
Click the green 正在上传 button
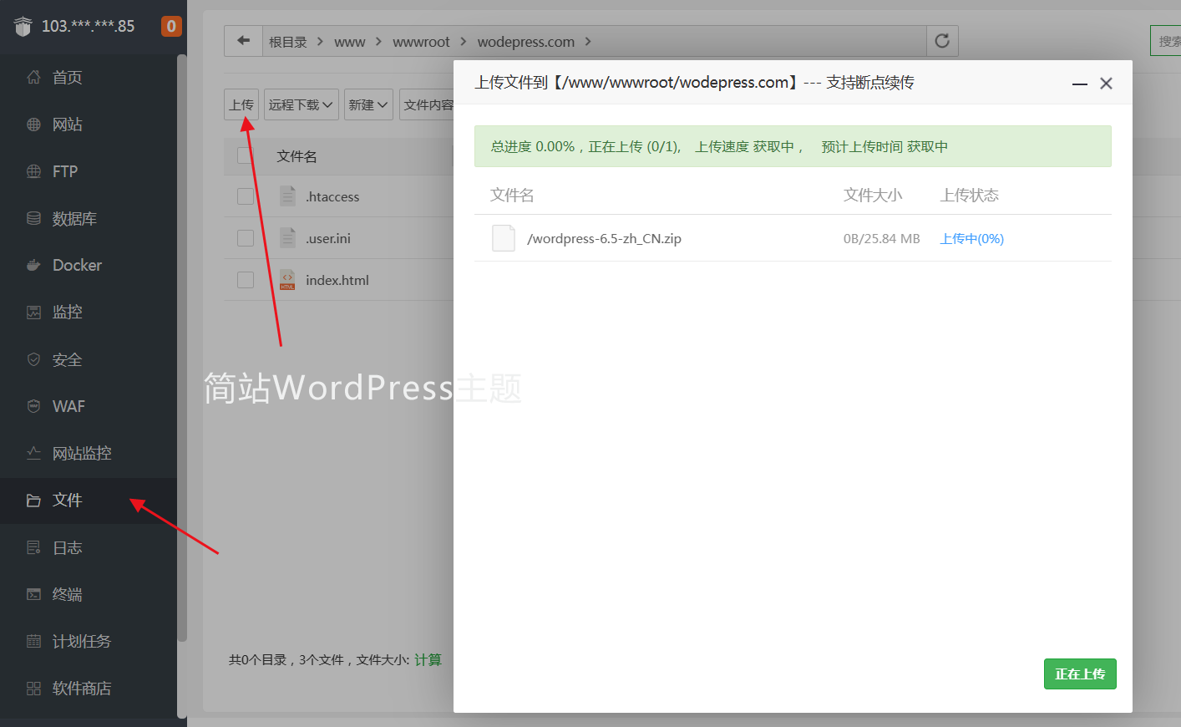pos(1080,674)
